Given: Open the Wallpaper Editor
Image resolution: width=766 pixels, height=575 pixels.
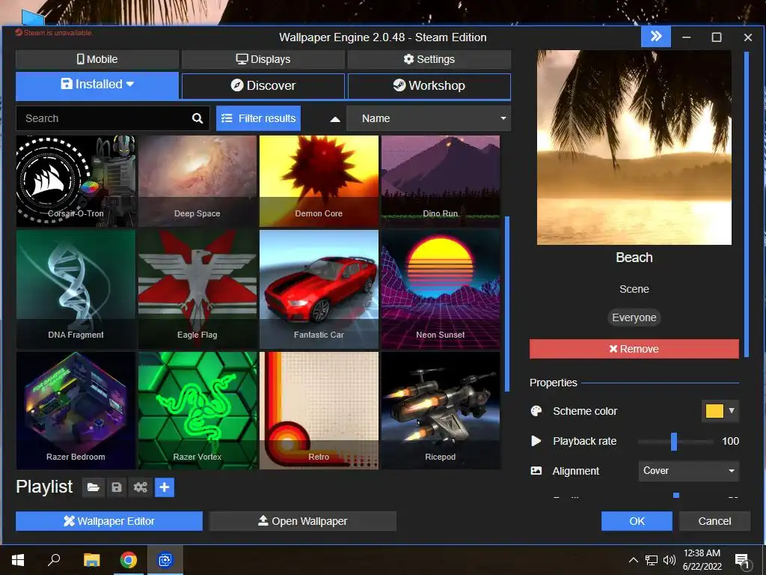Looking at the screenshot, I should [109, 521].
